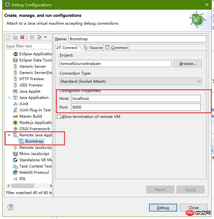Click the Remote Java Application icon
214x219 pixels.
tap(15, 135)
